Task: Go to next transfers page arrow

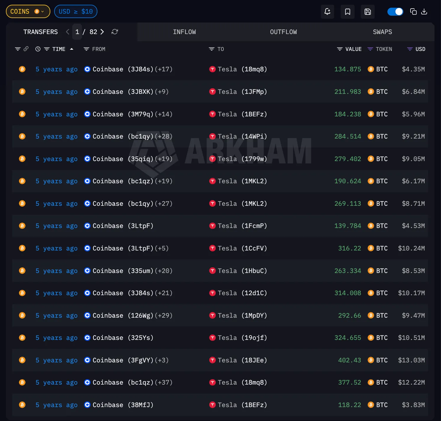Action: [x=102, y=32]
